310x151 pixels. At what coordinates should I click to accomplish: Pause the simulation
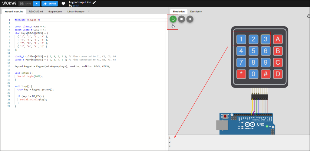click(190, 19)
